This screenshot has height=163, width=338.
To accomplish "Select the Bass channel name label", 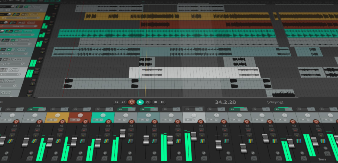I will point(322,159).
